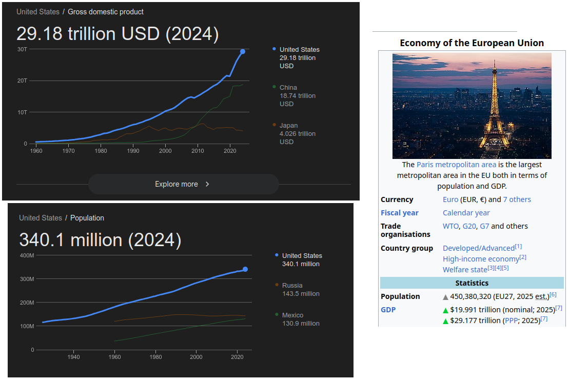The width and height of the screenshot is (569, 381).
Task: Click the 29.18 trillion USD (2024) headline
Action: pyautogui.click(x=117, y=34)
